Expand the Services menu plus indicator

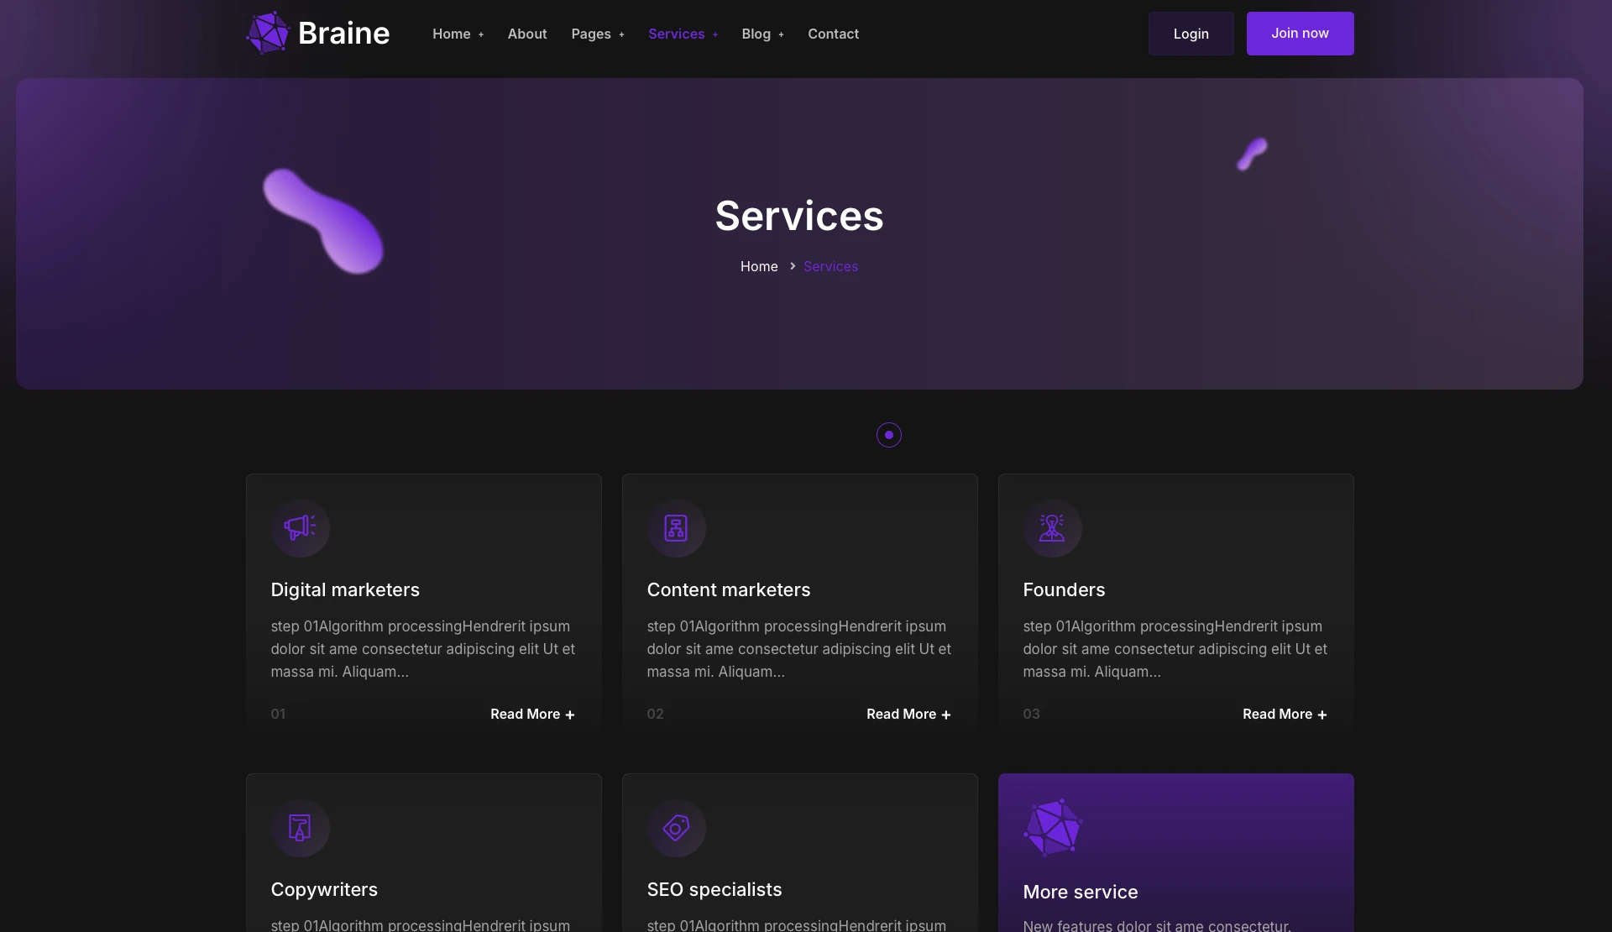(x=715, y=34)
